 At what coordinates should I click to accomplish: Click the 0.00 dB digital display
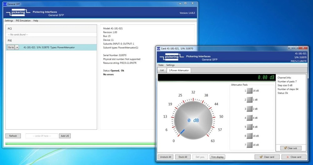click(216, 77)
